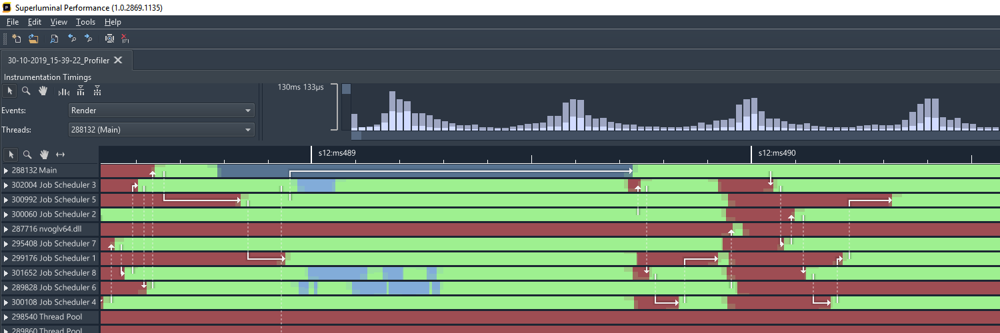This screenshot has height=333, width=1000.
Task: Open the File menu
Action: click(x=13, y=22)
